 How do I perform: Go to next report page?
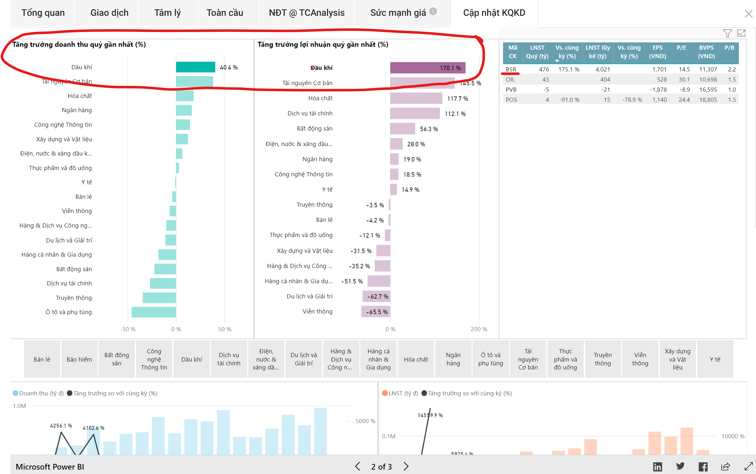pyautogui.click(x=406, y=466)
